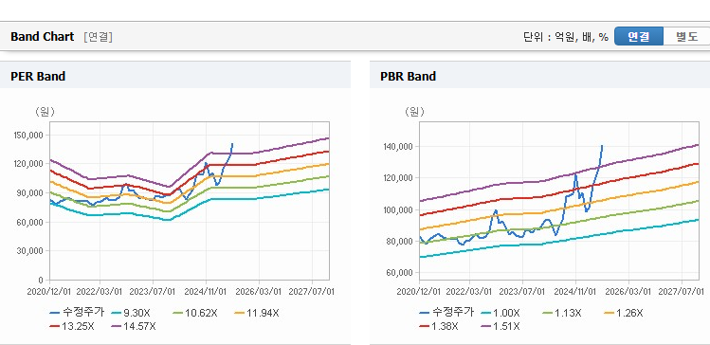This screenshot has height=345, width=710.
Task: Toggle the 11.94X legend series
Action: click(257, 313)
